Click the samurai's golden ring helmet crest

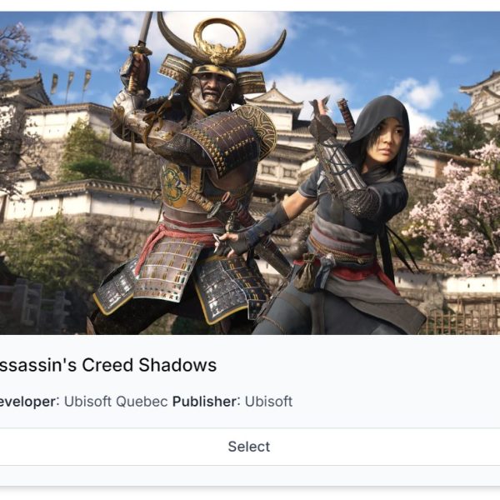click(219, 40)
